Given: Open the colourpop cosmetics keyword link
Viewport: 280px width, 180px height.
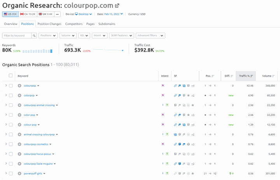Looking at the screenshot, I should click(x=36, y=144).
